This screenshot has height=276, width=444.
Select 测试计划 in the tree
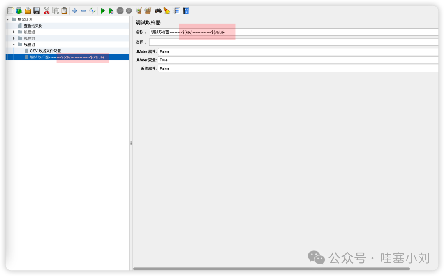[x=25, y=20]
